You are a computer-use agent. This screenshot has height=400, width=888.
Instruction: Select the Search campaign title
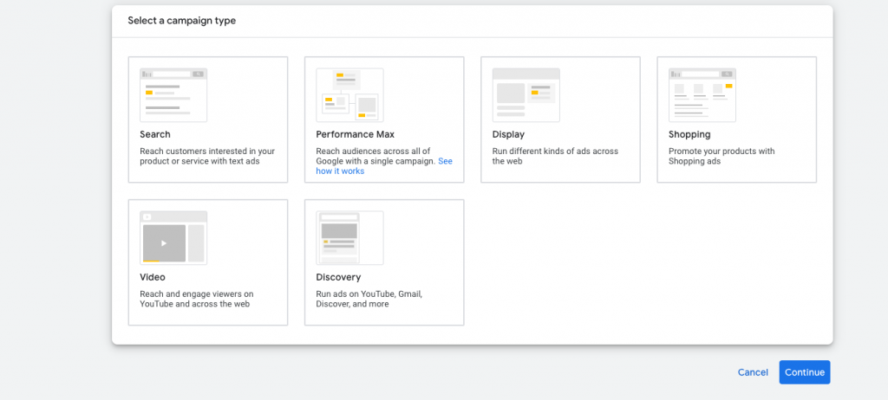click(155, 135)
